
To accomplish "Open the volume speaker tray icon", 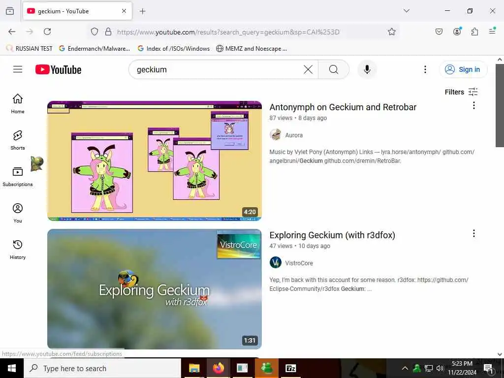I will [x=440, y=368].
